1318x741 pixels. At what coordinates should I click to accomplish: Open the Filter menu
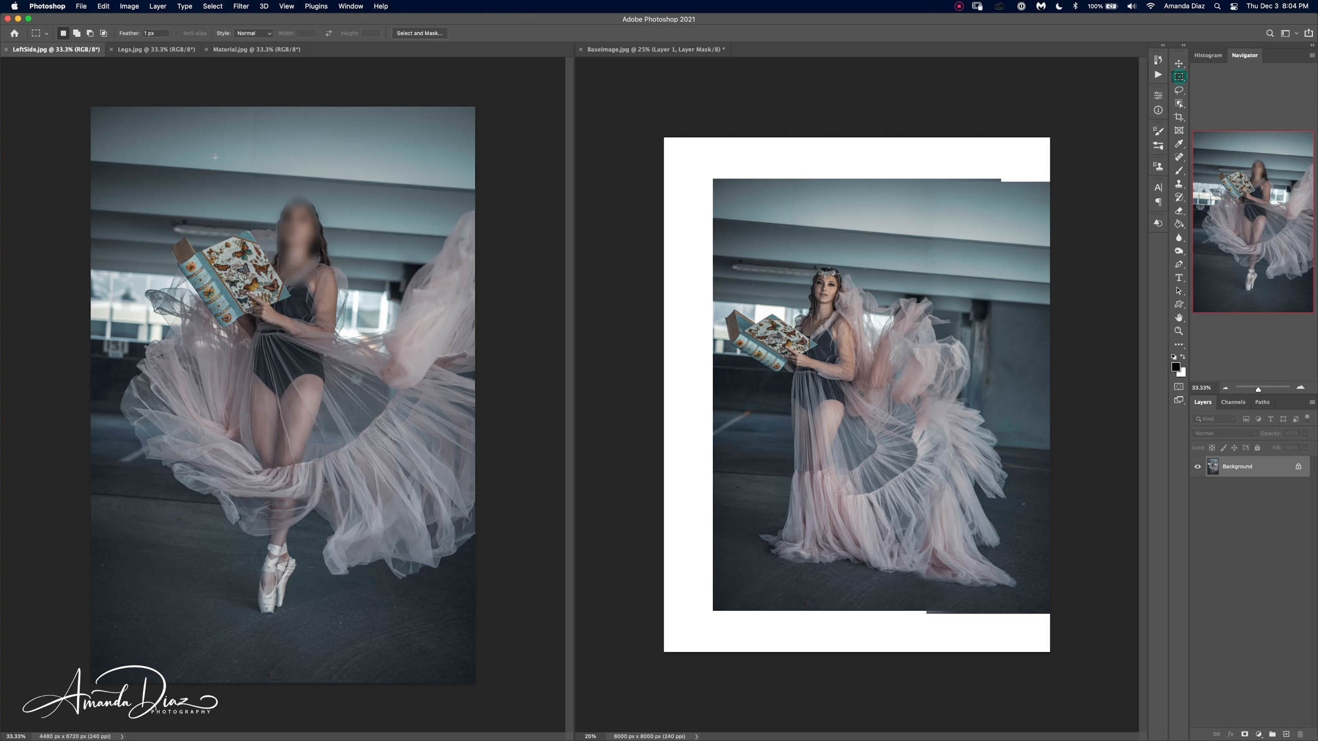coord(240,6)
